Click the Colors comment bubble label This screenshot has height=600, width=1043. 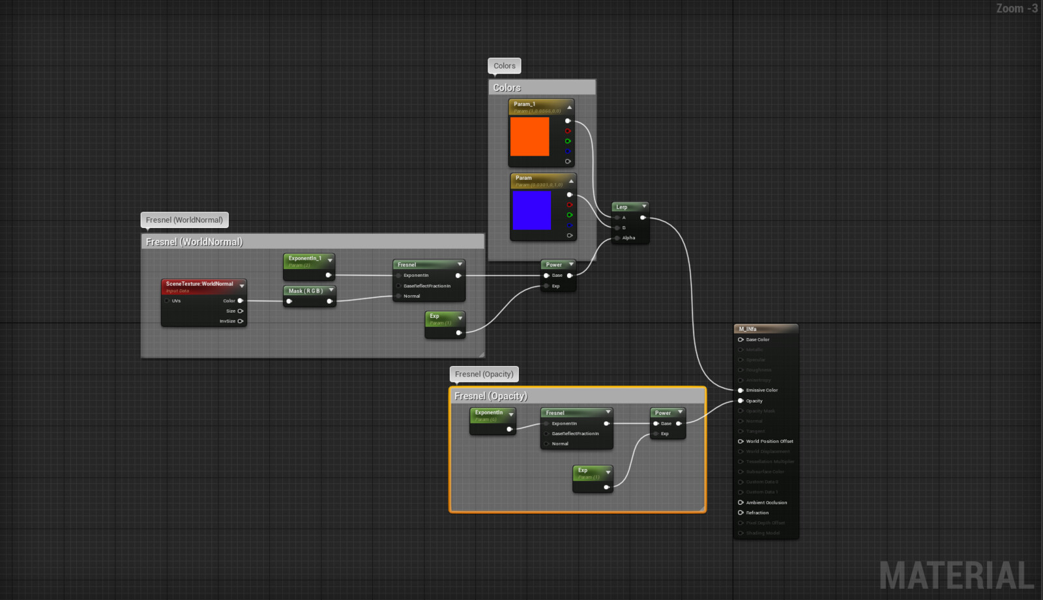click(x=505, y=66)
